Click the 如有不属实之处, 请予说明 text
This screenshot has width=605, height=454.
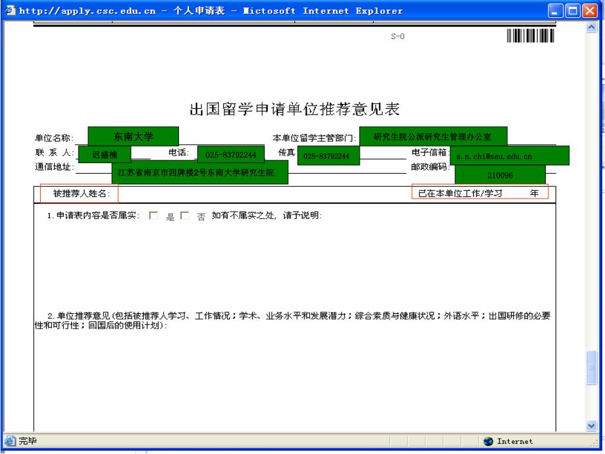(266, 215)
